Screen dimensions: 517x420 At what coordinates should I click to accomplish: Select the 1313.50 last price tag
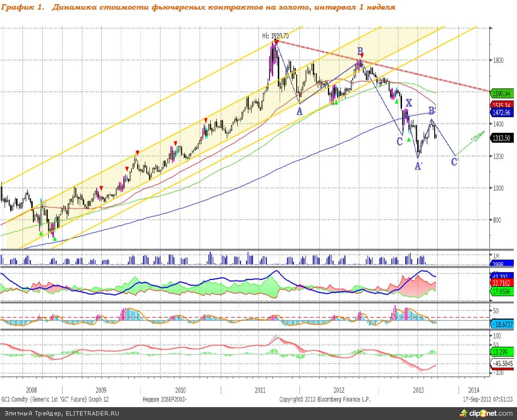(500, 137)
